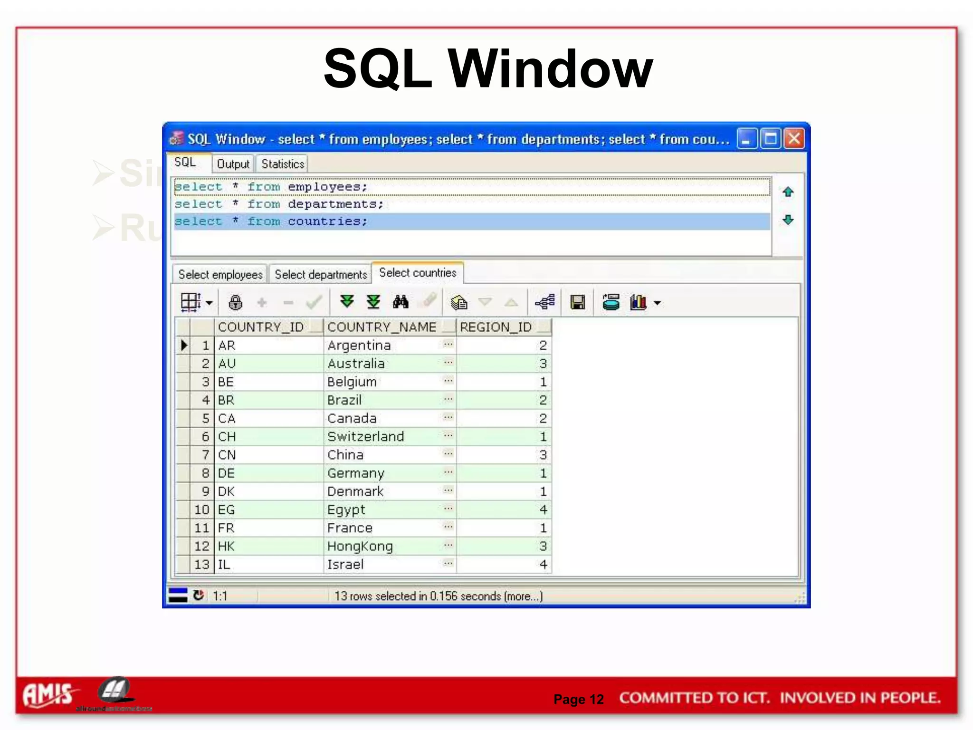Click the query by example icon
Screen dimensions: 973x730
(x=459, y=302)
